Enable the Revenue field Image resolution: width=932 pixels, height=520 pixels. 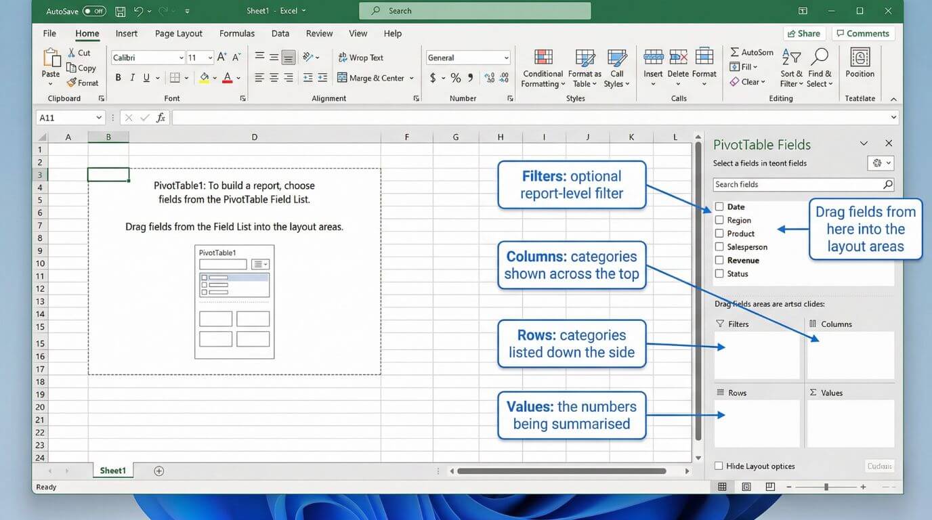[719, 260]
